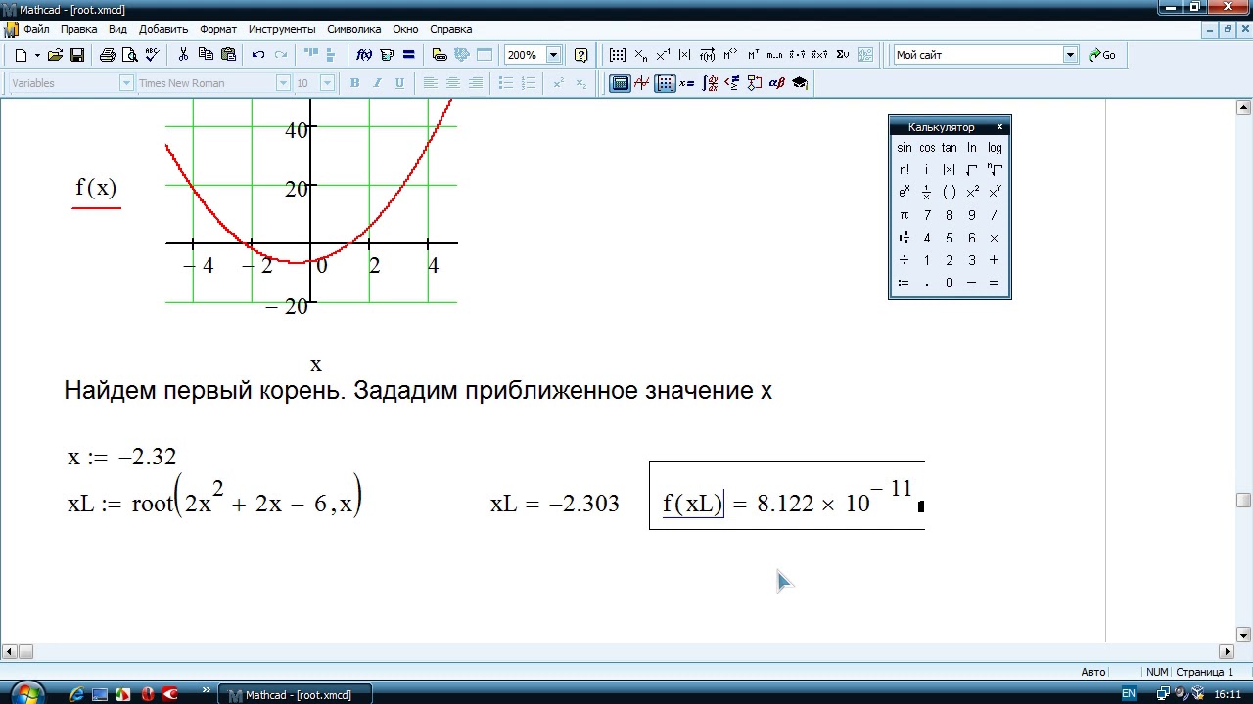Open the Variables style dropdown

point(126,83)
